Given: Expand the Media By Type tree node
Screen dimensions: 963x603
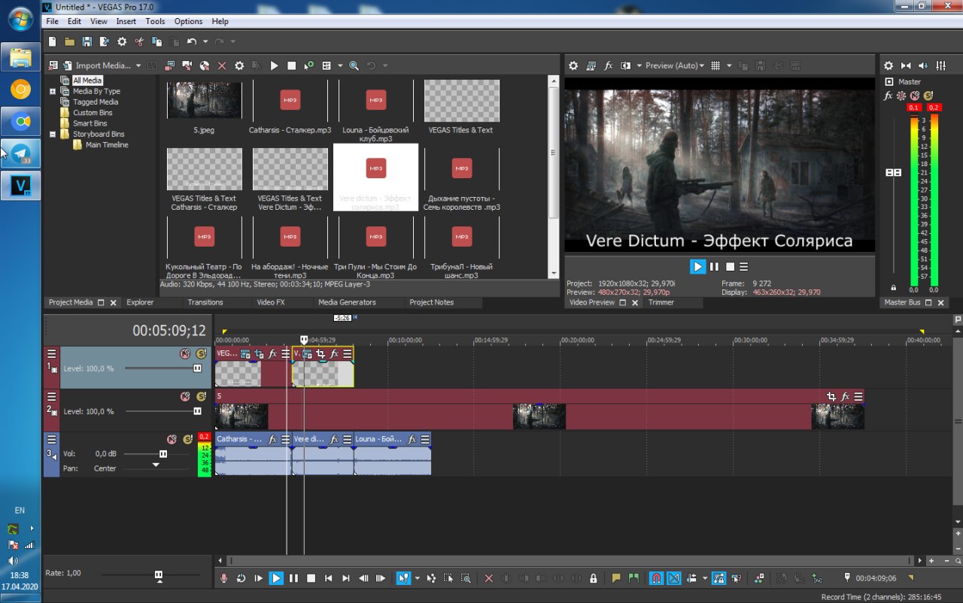Looking at the screenshot, I should tap(53, 92).
